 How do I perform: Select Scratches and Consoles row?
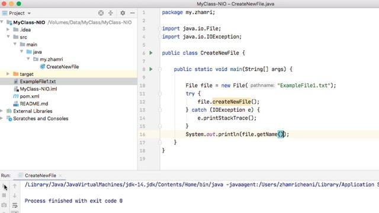[x=69, y=118]
